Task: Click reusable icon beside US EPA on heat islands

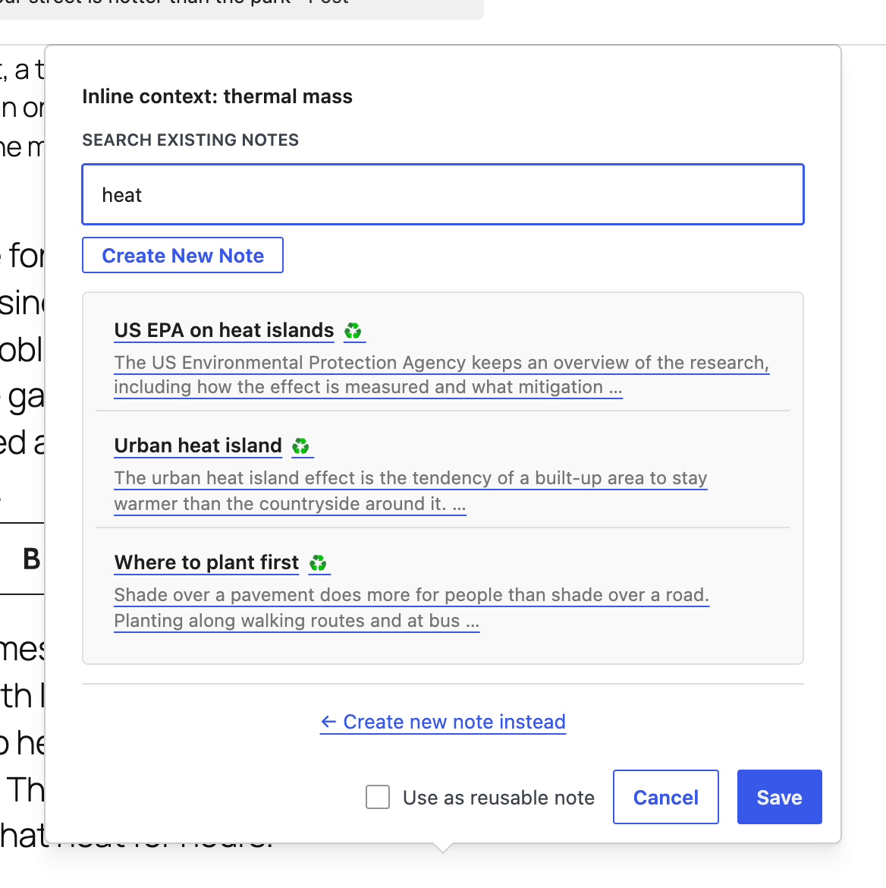Action: coord(353,331)
